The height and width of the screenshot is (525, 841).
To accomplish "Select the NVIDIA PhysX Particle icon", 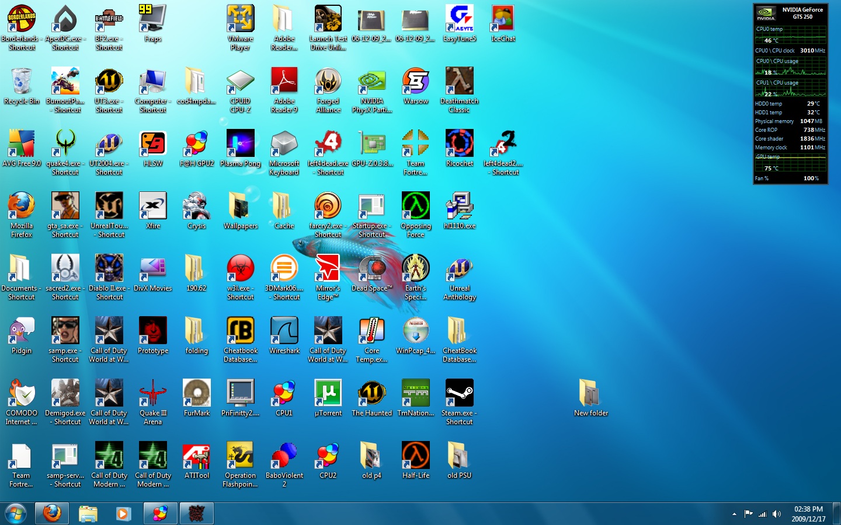I will [372, 81].
